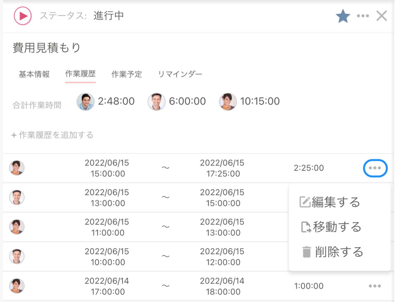Click the pink play status icon
This screenshot has height=302, width=395.
point(23,16)
